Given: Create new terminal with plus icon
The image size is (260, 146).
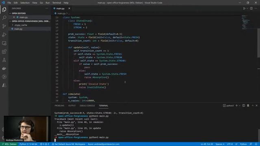Looking at the screenshot, I should tap(236, 105).
